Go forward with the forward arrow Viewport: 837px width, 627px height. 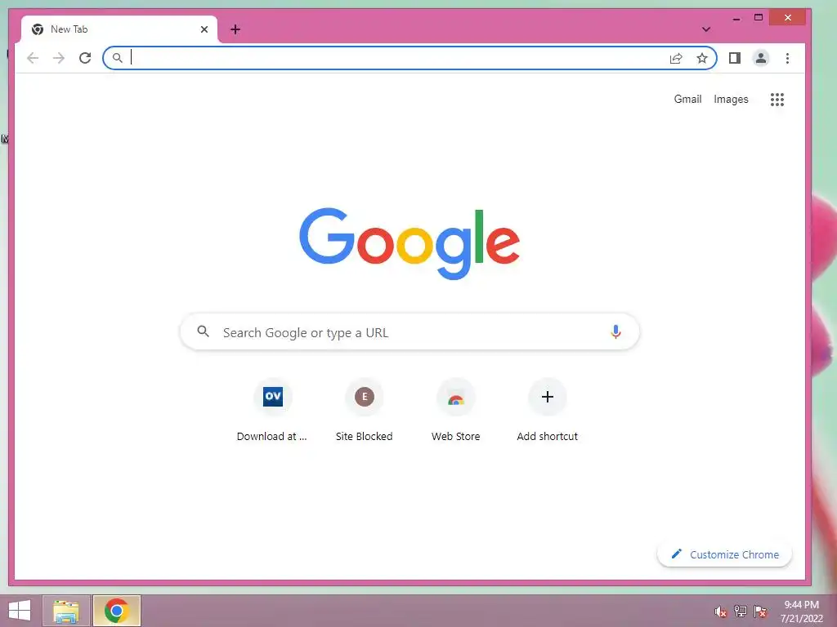tap(59, 58)
